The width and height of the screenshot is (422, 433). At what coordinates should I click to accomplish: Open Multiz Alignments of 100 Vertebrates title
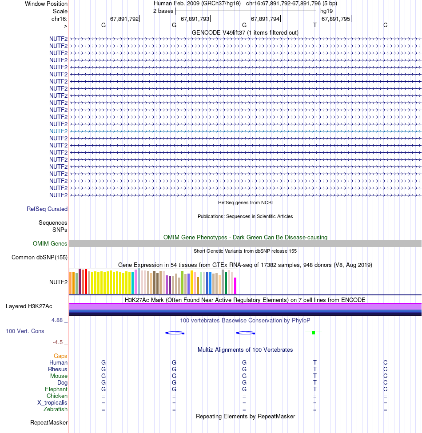pos(245,350)
